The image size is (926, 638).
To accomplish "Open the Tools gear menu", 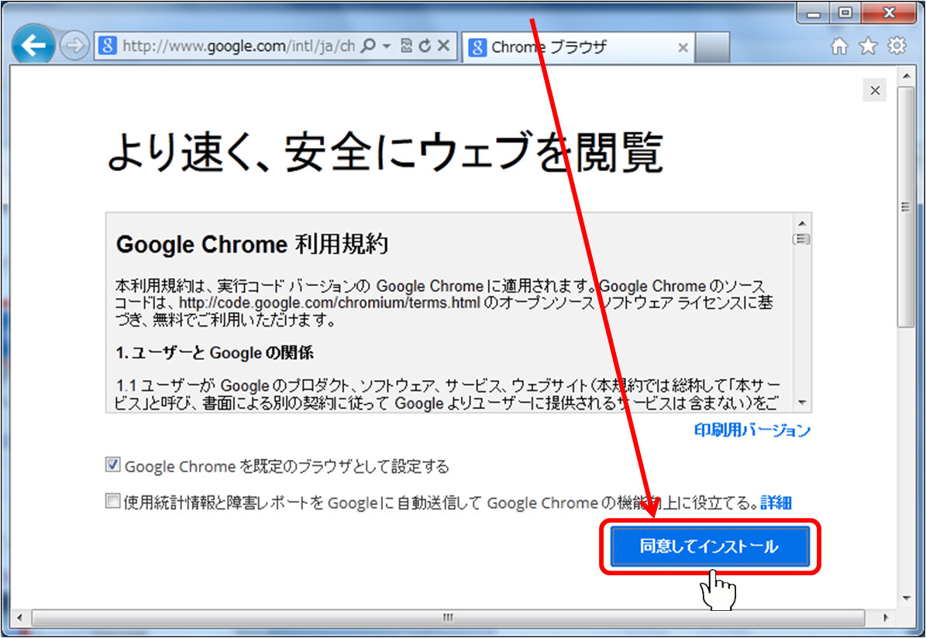I will pos(897,47).
